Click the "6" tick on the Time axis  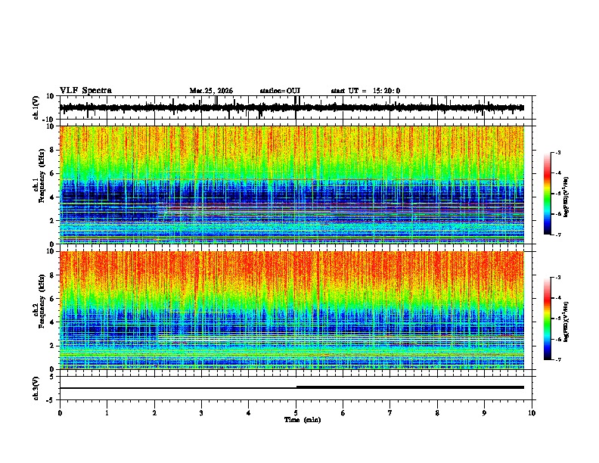[x=343, y=413]
